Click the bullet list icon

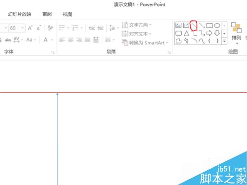(62, 28)
